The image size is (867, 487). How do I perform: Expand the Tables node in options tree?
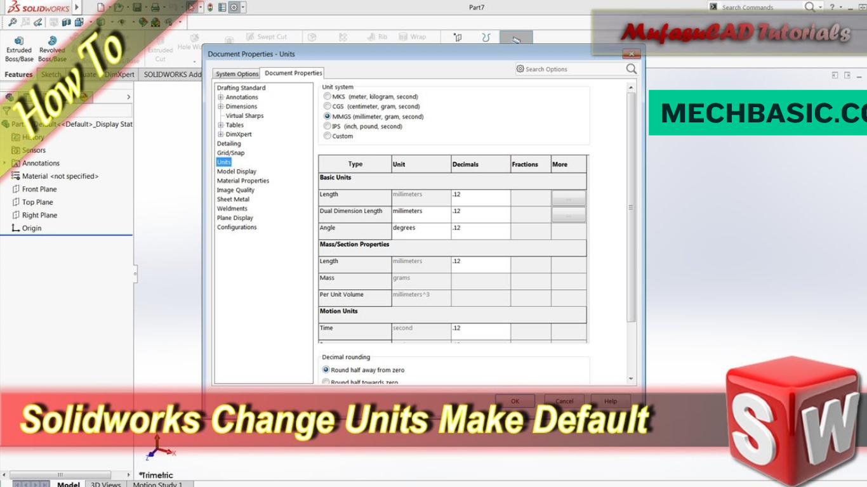tap(220, 125)
